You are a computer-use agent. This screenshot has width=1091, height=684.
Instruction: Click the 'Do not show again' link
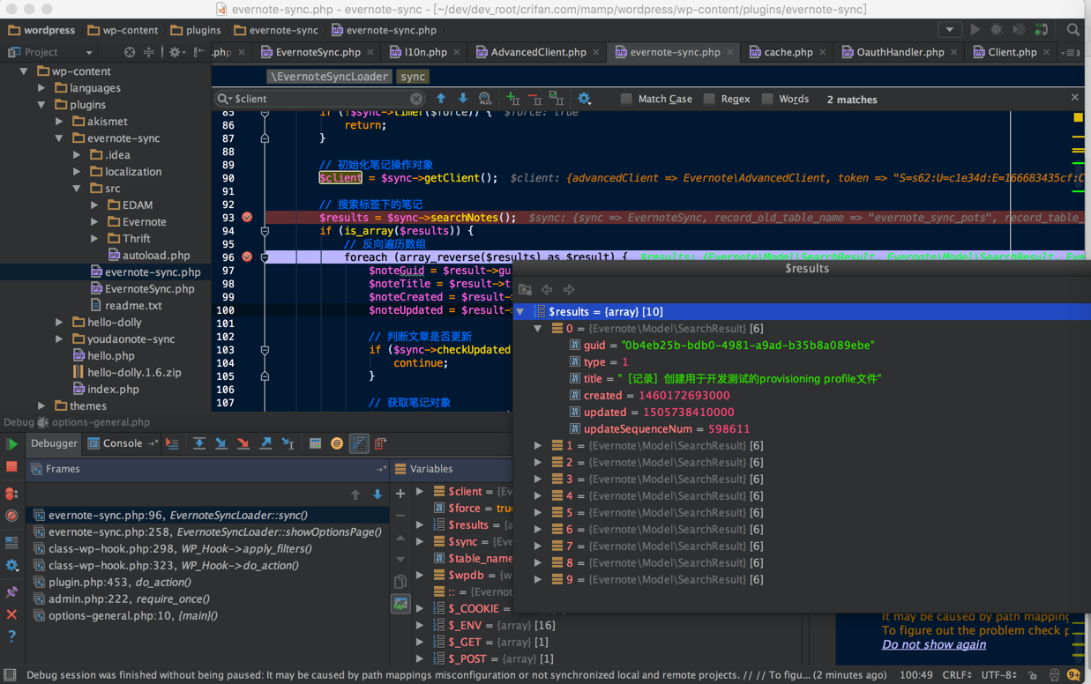click(934, 644)
